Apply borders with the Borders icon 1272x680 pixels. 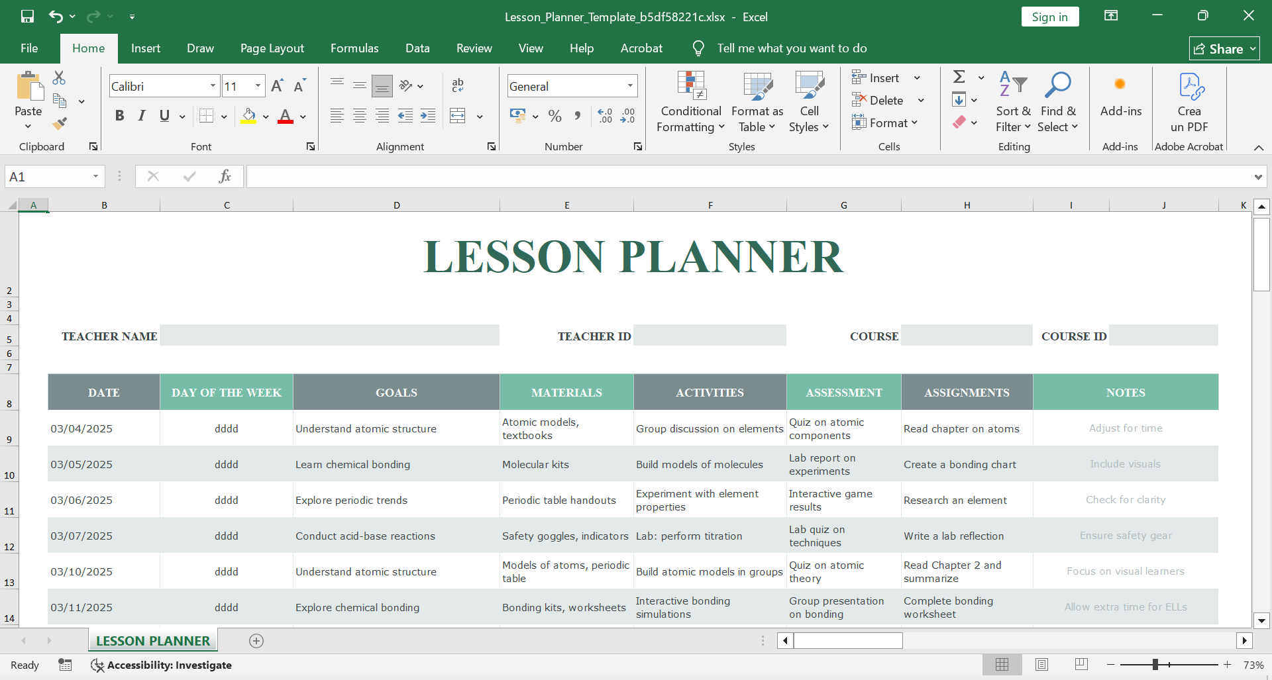[x=207, y=116]
